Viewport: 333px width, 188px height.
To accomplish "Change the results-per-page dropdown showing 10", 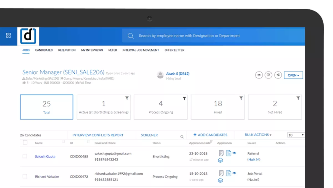I will 296,135.
